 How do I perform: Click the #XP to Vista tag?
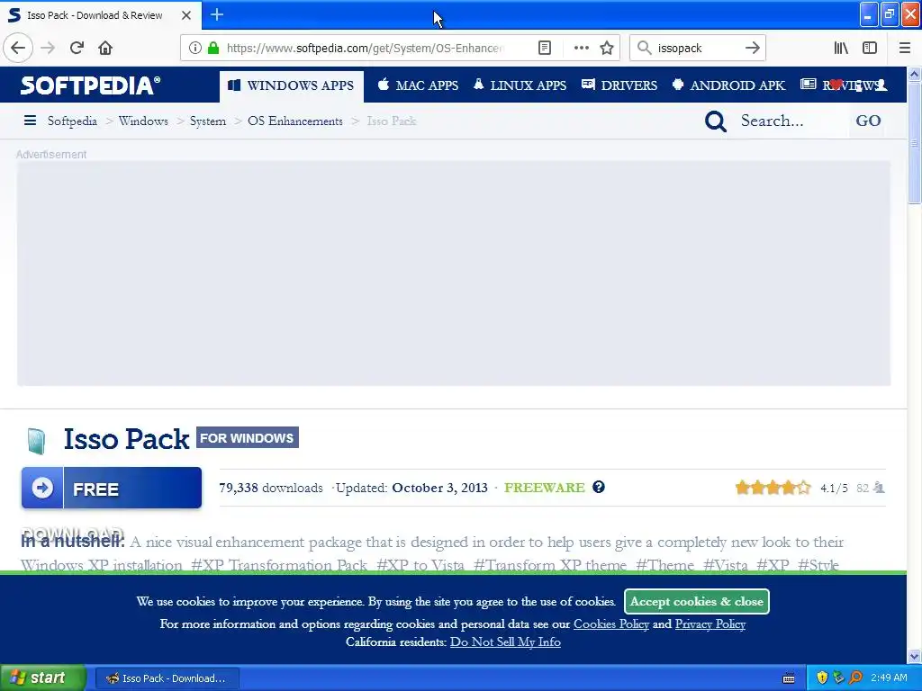[x=420, y=565]
